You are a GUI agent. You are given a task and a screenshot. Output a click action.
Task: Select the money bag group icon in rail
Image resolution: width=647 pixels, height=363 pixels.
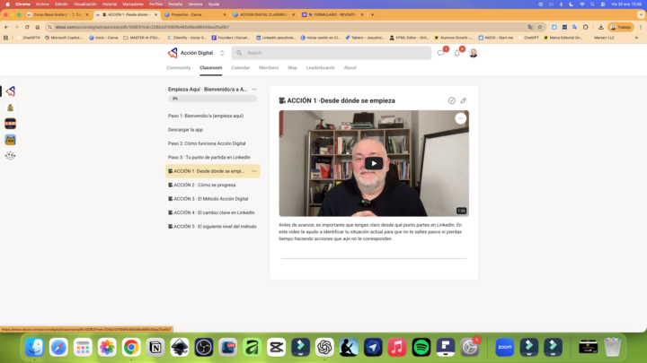pos(10,108)
